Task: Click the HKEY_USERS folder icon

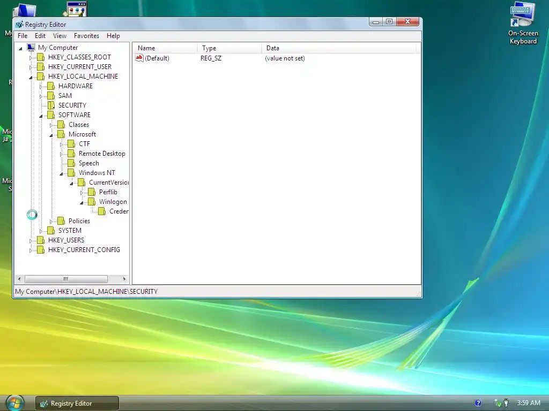Action: (41, 240)
